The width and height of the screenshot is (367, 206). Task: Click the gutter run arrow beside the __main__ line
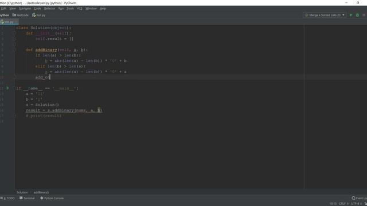click(7, 88)
